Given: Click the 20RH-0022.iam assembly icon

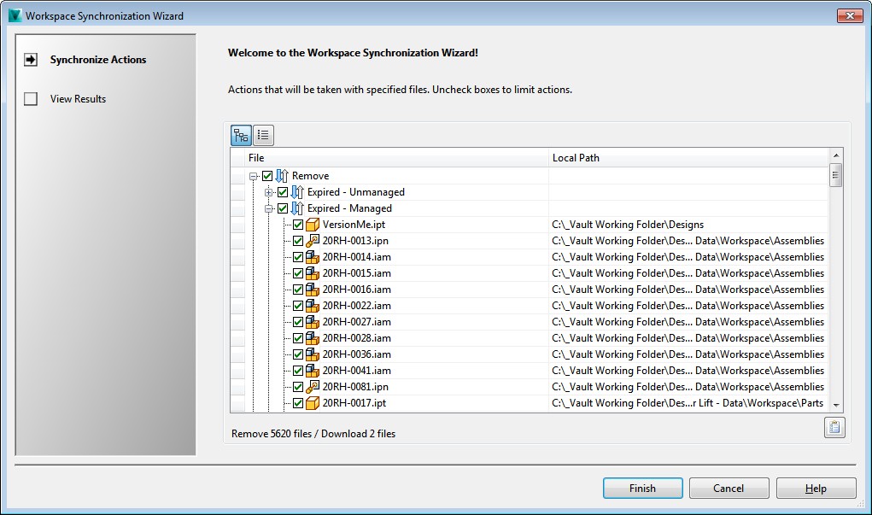Looking at the screenshot, I should [313, 306].
